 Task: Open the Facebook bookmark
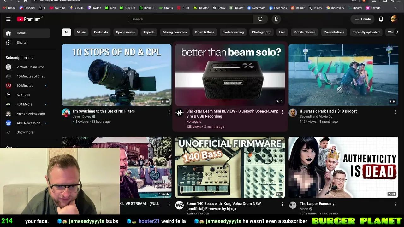coord(278,8)
